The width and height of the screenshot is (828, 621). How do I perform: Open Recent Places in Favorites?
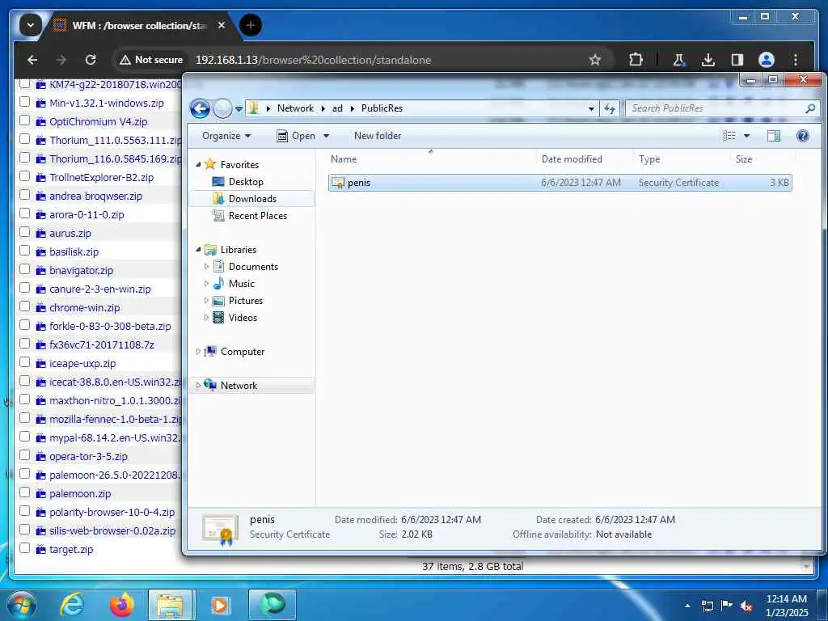pyautogui.click(x=258, y=215)
